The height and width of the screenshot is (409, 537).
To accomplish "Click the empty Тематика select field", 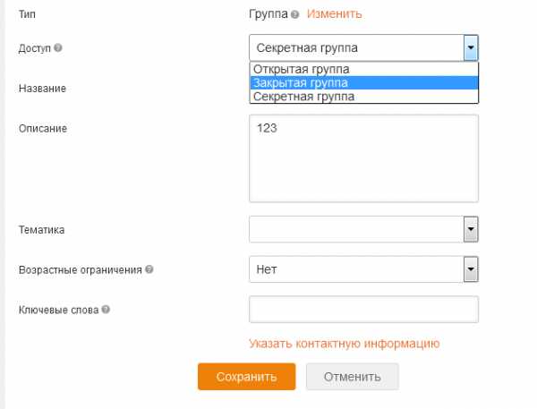I will click(x=356, y=229).
